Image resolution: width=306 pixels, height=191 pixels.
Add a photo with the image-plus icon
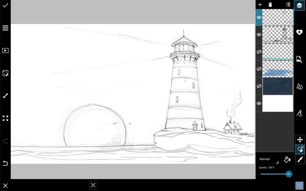pyautogui.click(x=299, y=59)
